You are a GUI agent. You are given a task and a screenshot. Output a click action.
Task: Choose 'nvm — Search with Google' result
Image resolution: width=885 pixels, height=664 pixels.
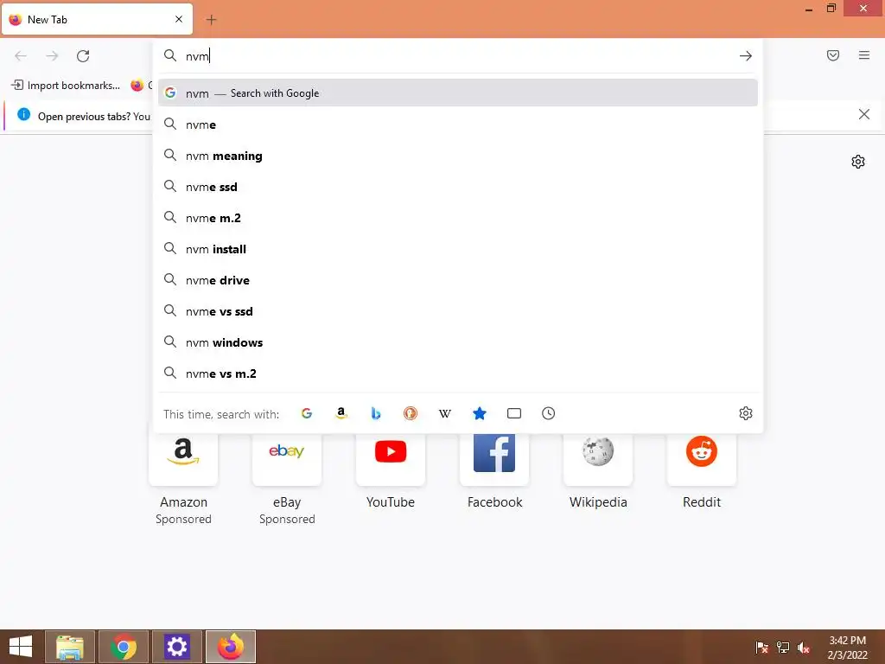click(458, 93)
